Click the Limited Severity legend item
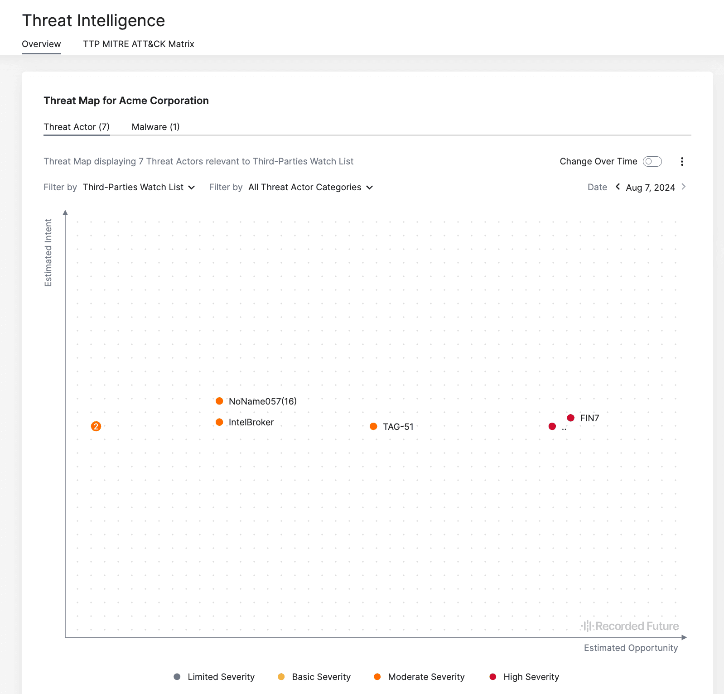The width and height of the screenshot is (724, 694). coord(214,677)
